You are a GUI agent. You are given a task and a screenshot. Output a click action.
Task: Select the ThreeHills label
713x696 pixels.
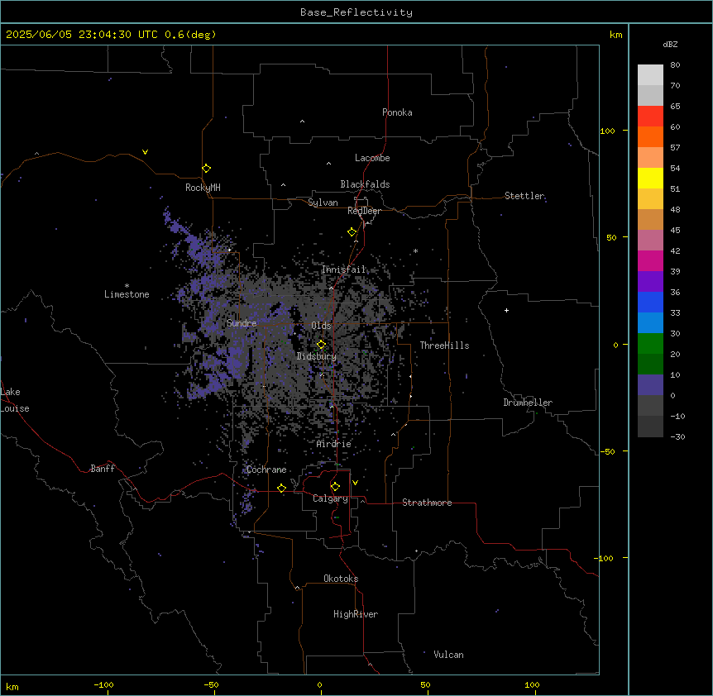coord(444,346)
